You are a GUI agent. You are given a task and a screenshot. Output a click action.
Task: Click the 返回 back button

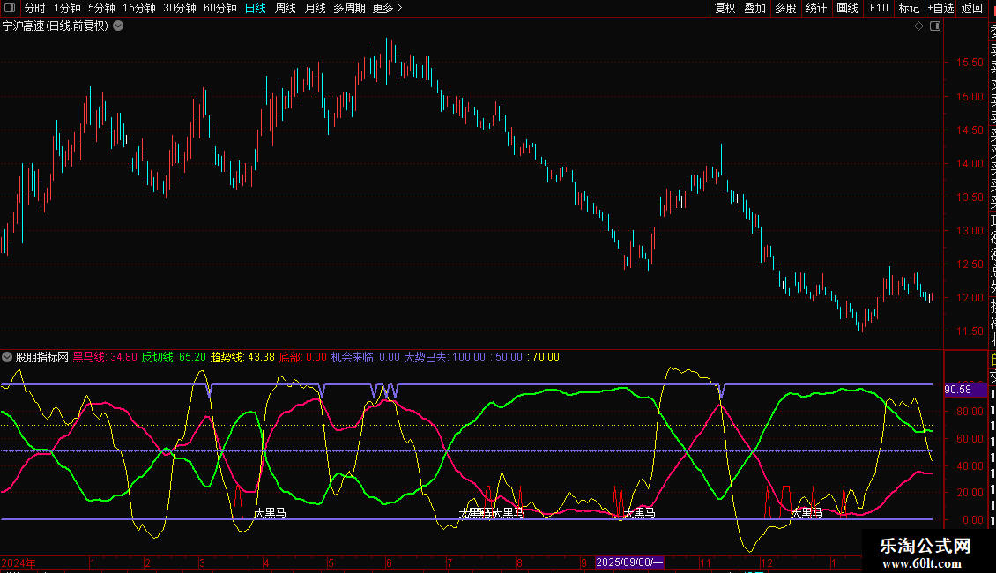point(972,8)
